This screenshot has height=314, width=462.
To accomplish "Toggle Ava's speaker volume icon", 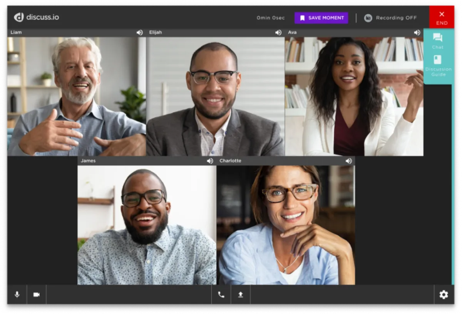I will (417, 33).
